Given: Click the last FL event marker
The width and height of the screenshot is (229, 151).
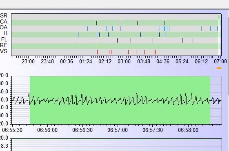Looking at the screenshot, I should (x=195, y=41).
